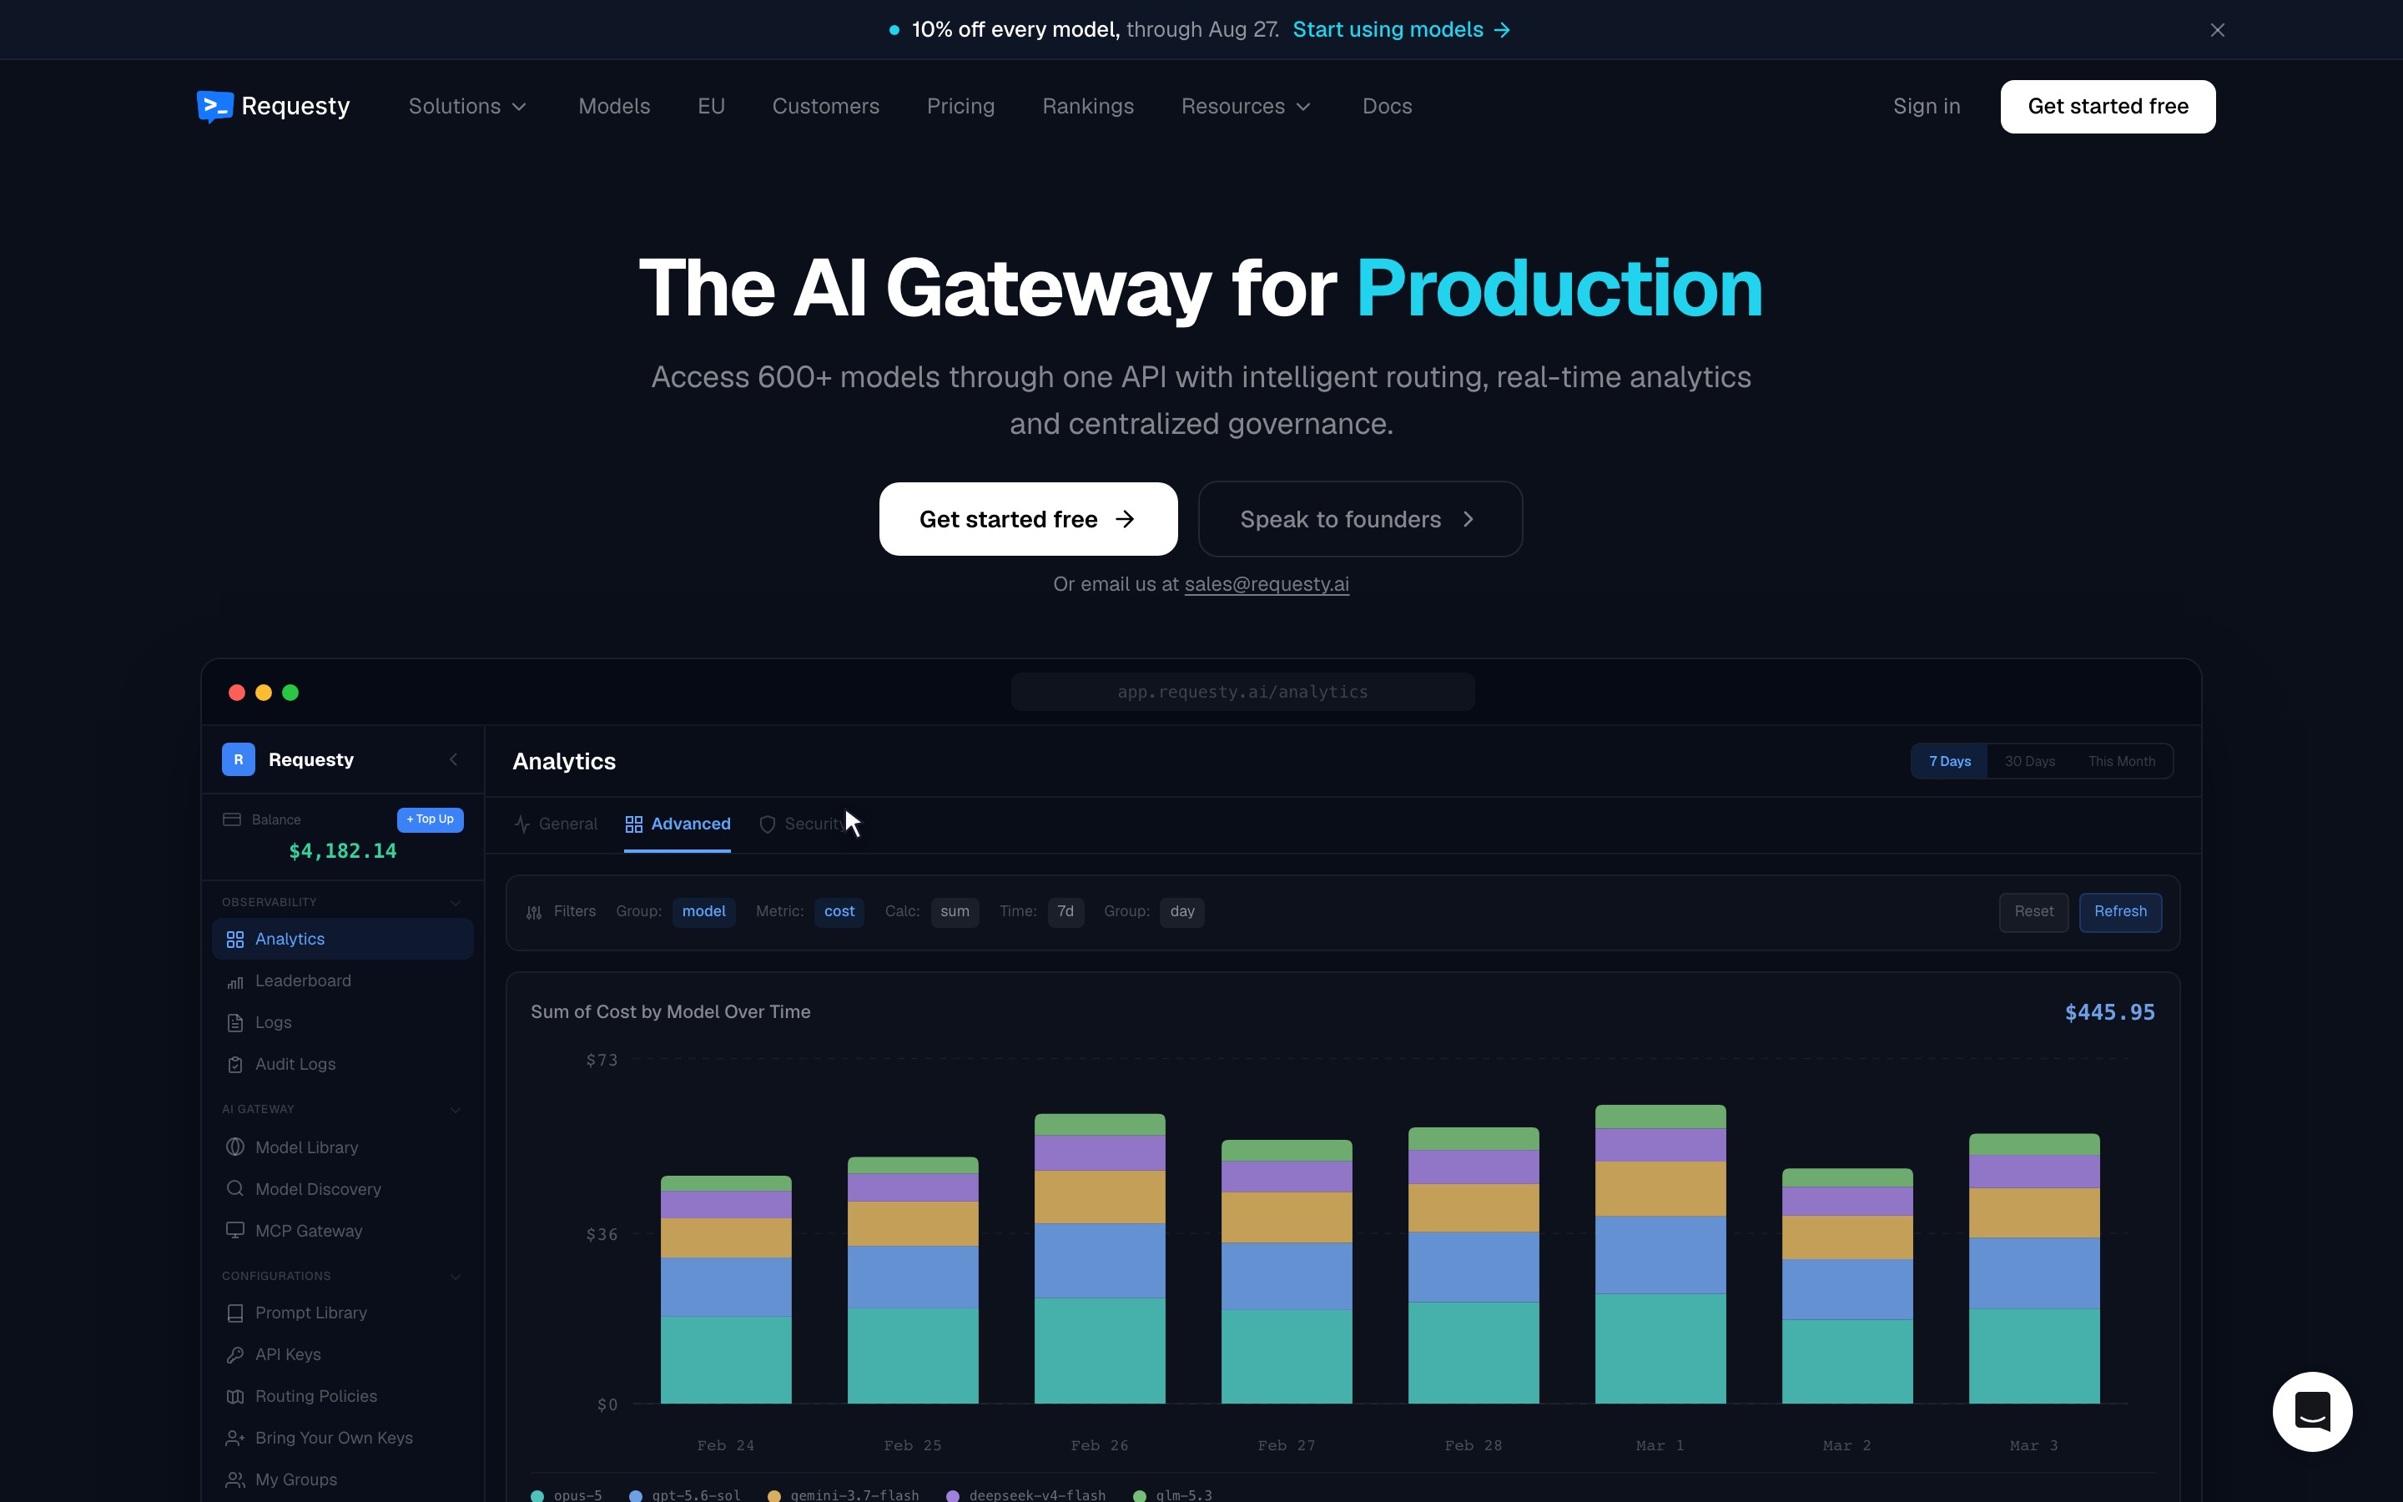Image resolution: width=2403 pixels, height=1502 pixels.
Task: Dismiss the promo banner with X icon
Action: 2217,30
